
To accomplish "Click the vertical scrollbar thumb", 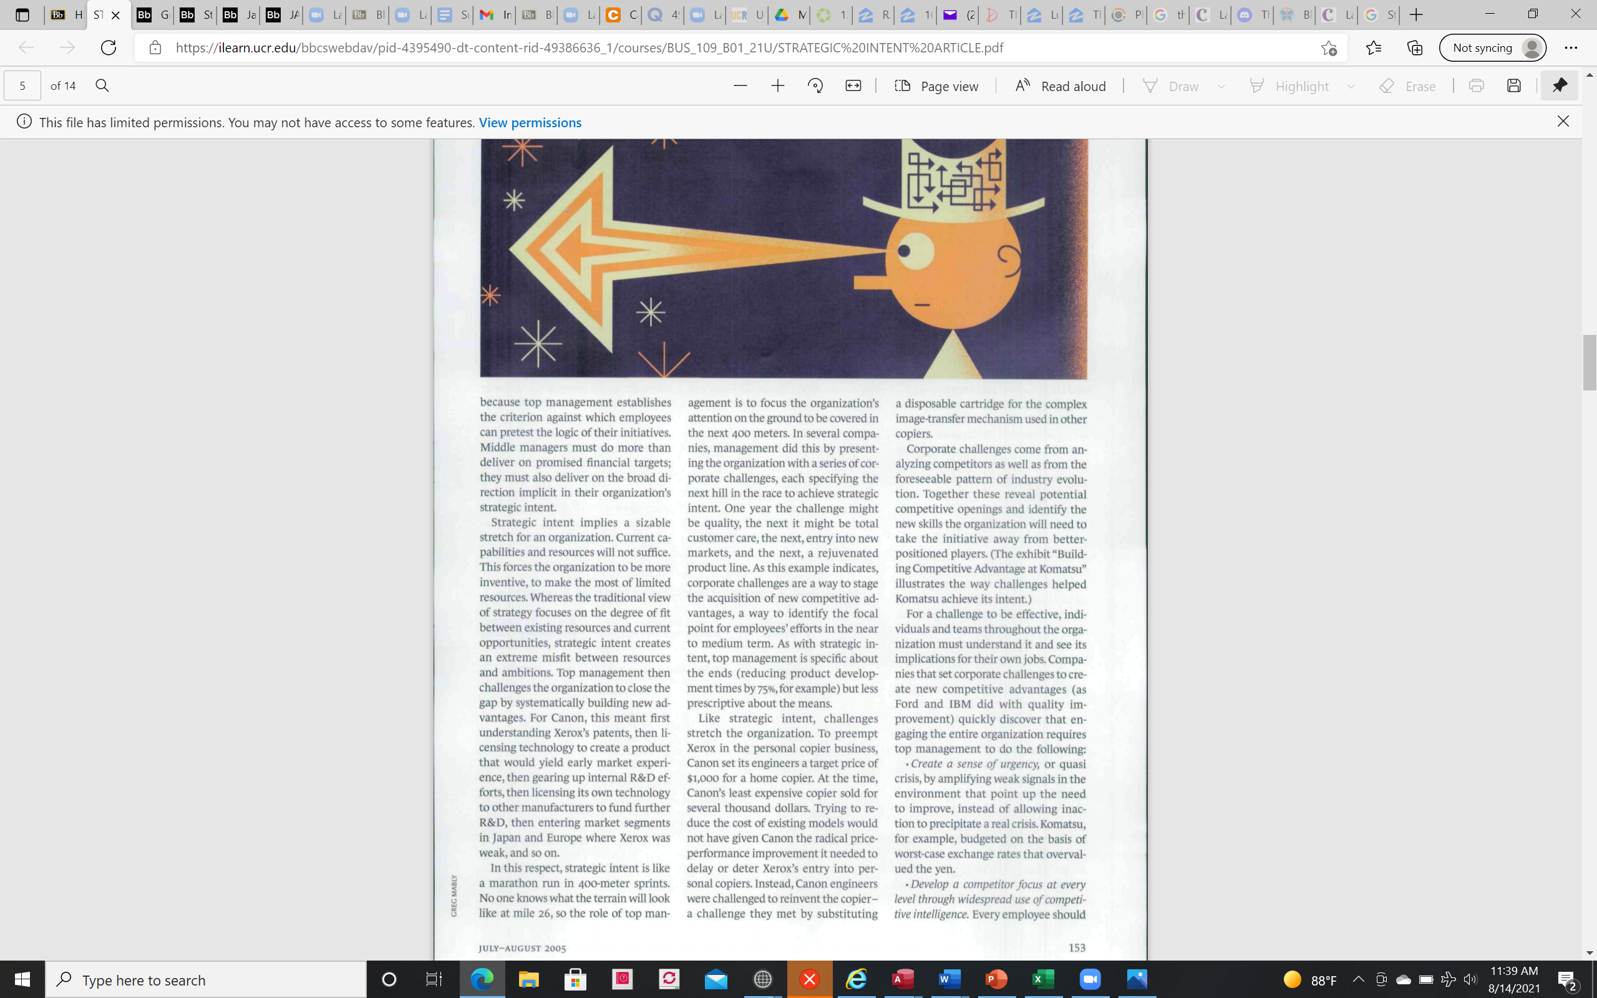I will tap(1589, 363).
